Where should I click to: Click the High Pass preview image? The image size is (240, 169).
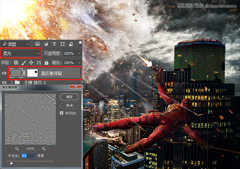(x=30, y=119)
